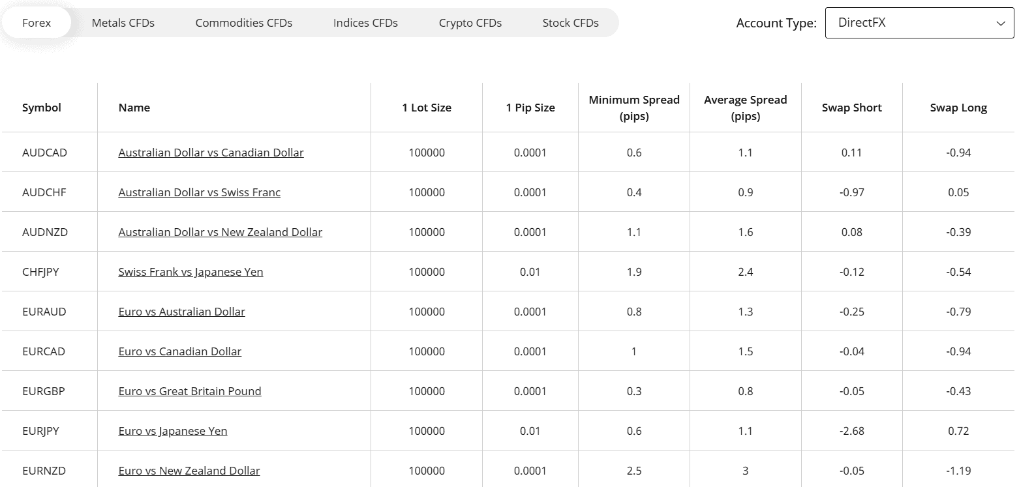Click the Euro vs Canadian Dollar link

179,351
